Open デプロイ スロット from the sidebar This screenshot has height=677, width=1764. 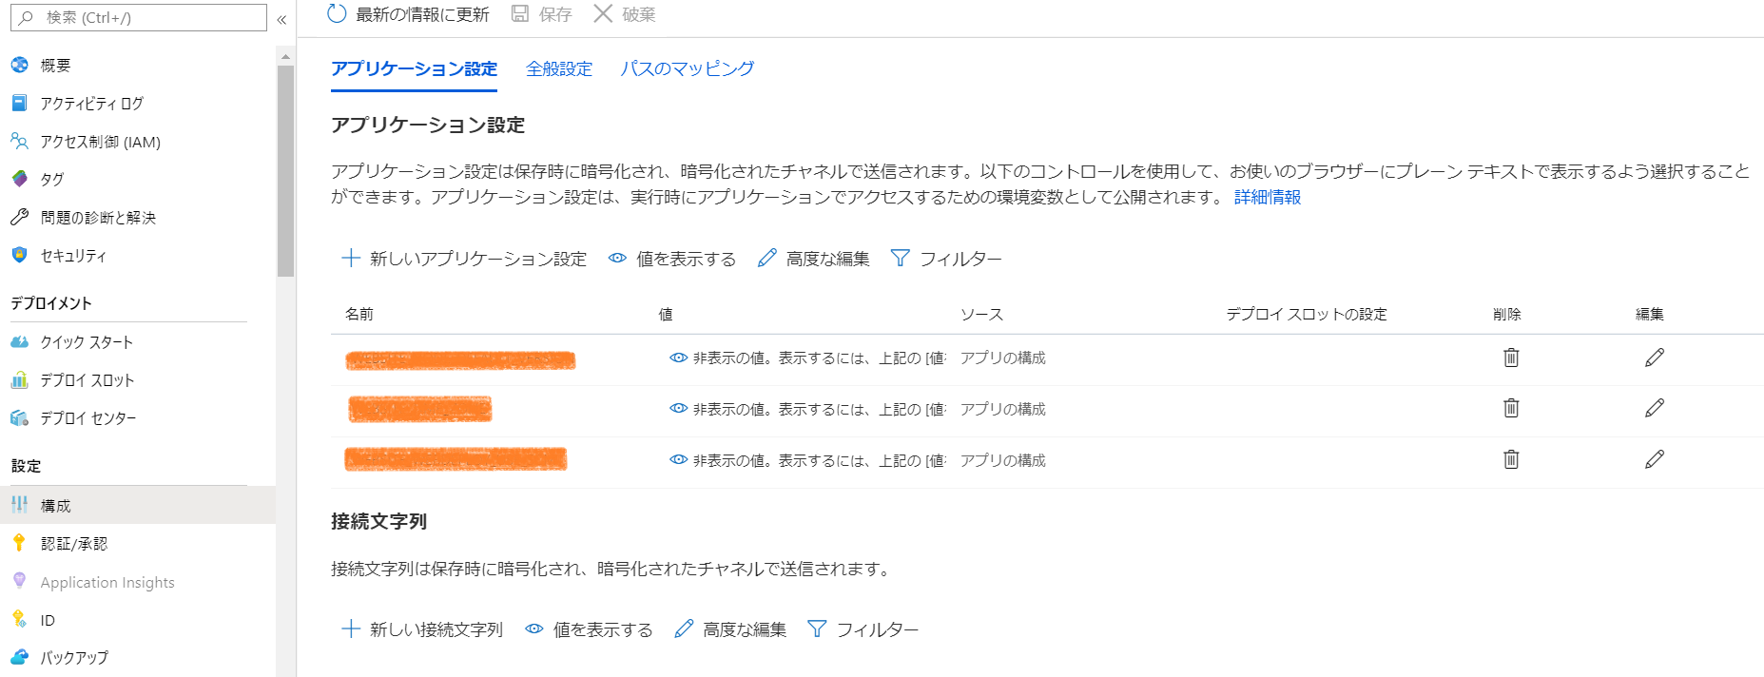[x=87, y=380]
